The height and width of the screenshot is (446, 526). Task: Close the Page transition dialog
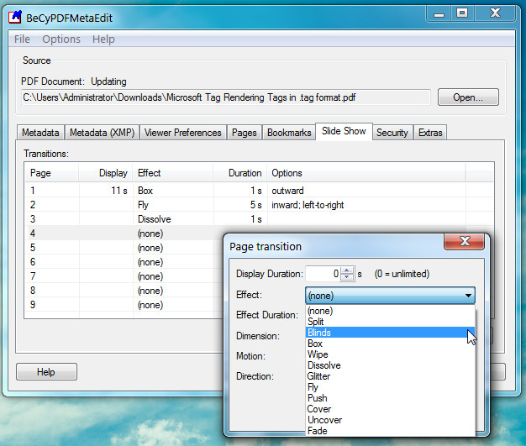pos(465,241)
